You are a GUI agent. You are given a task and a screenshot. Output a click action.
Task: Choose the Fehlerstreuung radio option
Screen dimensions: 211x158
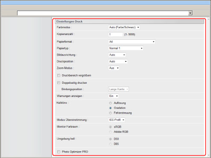111,113
